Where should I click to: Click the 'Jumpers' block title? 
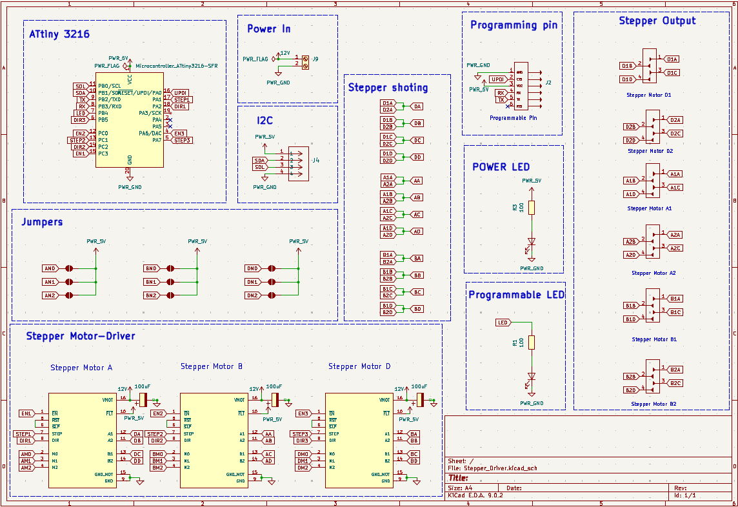42,222
